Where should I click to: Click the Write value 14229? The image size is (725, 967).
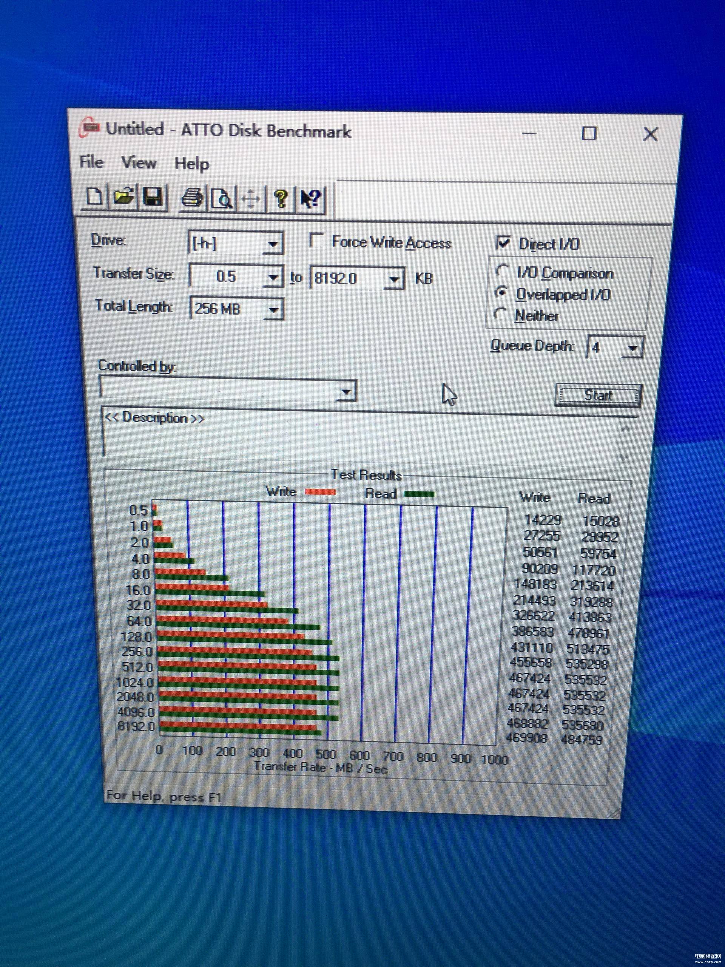click(x=543, y=519)
